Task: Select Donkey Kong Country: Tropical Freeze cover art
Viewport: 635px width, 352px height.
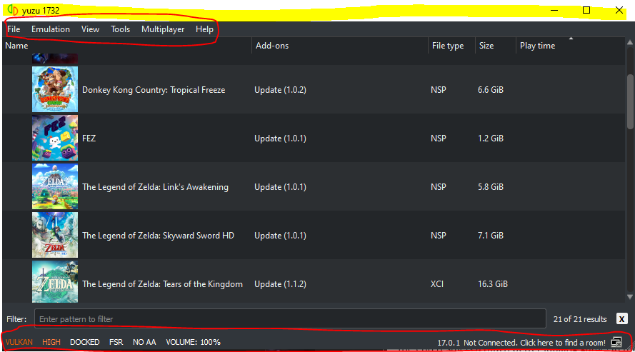Action: (x=55, y=89)
